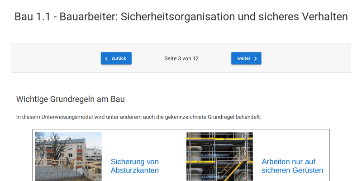Advance with the weiter button
Viewport: 362px width, 181px height.
pyautogui.click(x=246, y=58)
